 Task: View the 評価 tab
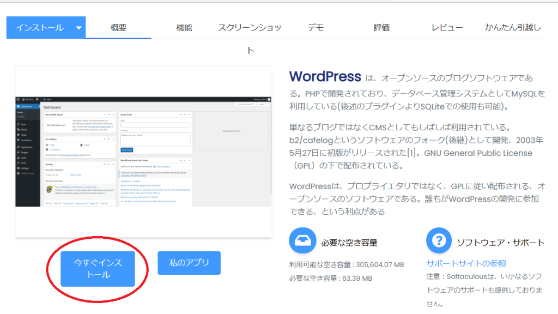(x=381, y=28)
